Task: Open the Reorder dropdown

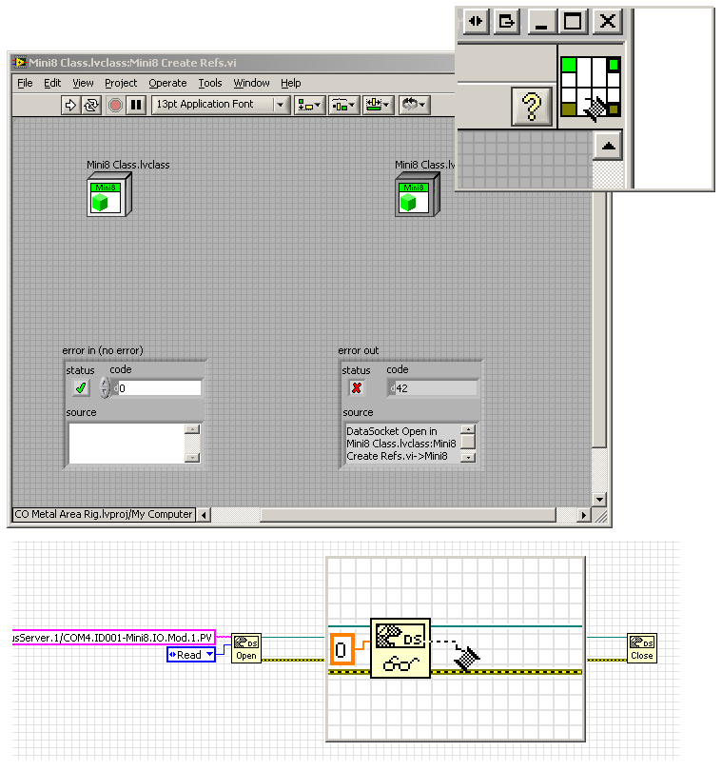Action: [x=414, y=106]
